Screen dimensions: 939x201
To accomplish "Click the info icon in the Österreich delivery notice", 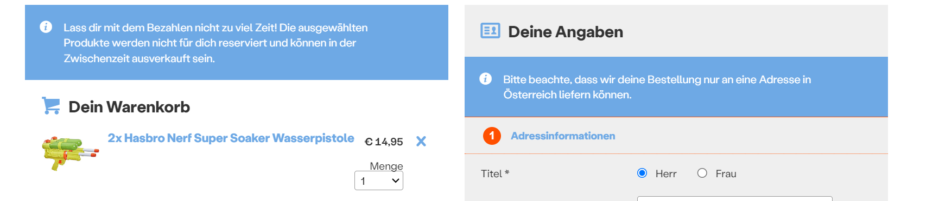I will (486, 79).
